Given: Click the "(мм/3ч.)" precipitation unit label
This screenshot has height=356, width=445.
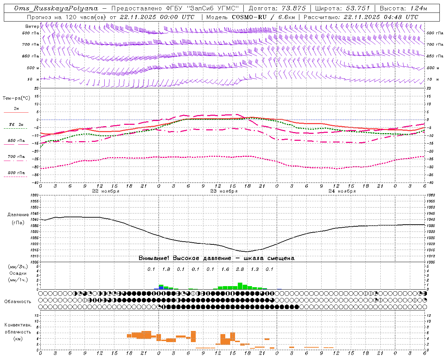Looking at the screenshot, I should coord(18,267).
